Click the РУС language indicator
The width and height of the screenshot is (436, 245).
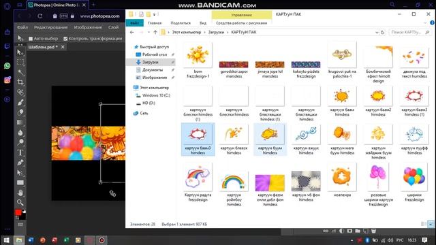click(400, 240)
